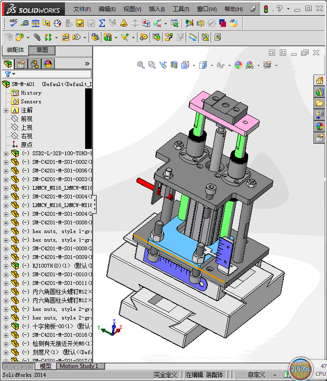327x381 pixels.
Task: Select the 原点 origin item
Action: (26, 145)
